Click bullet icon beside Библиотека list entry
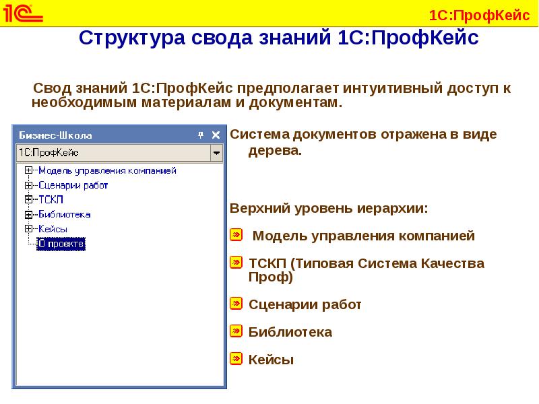This screenshot has height=404, width=539. (x=236, y=331)
